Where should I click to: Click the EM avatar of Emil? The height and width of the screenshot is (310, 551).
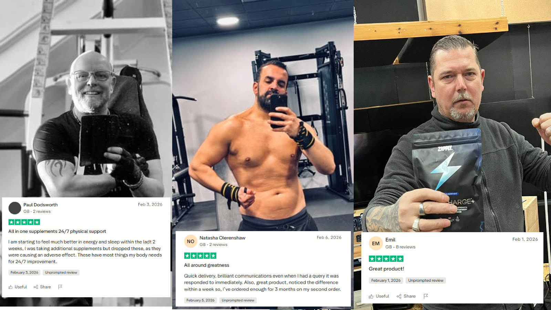[376, 244]
